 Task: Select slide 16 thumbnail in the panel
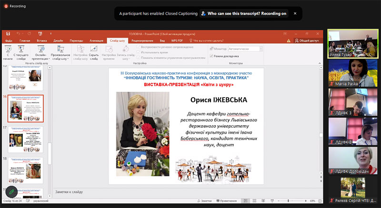tap(26, 108)
